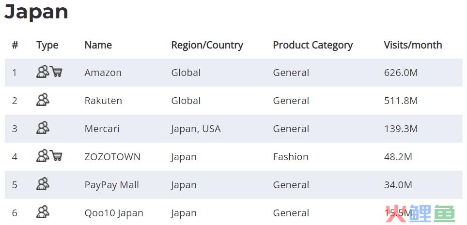
Task: Click the marketplace people icon in Rakuten row
Action: 43,100
